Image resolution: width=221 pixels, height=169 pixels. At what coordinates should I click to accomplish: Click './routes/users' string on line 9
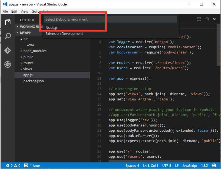[168, 68]
